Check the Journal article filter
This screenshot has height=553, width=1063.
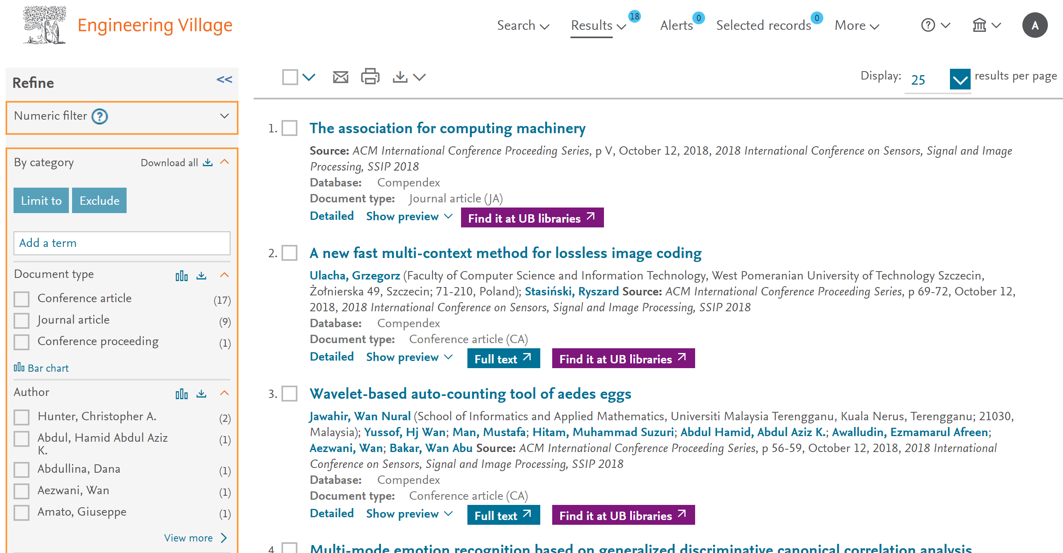click(21, 320)
